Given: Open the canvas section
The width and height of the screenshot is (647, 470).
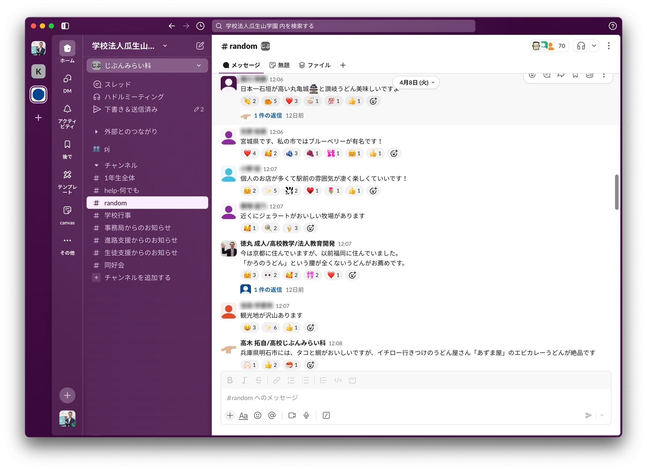Looking at the screenshot, I should (67, 215).
